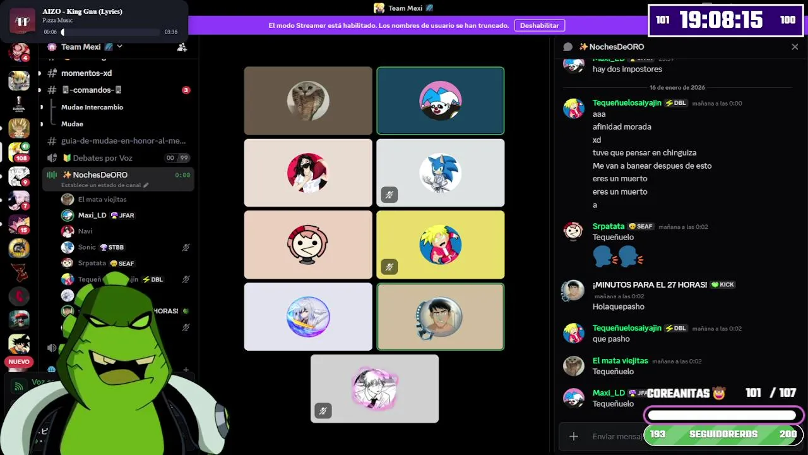Click the KICK tag in chat
This screenshot has height=455, width=808.
(x=723, y=285)
